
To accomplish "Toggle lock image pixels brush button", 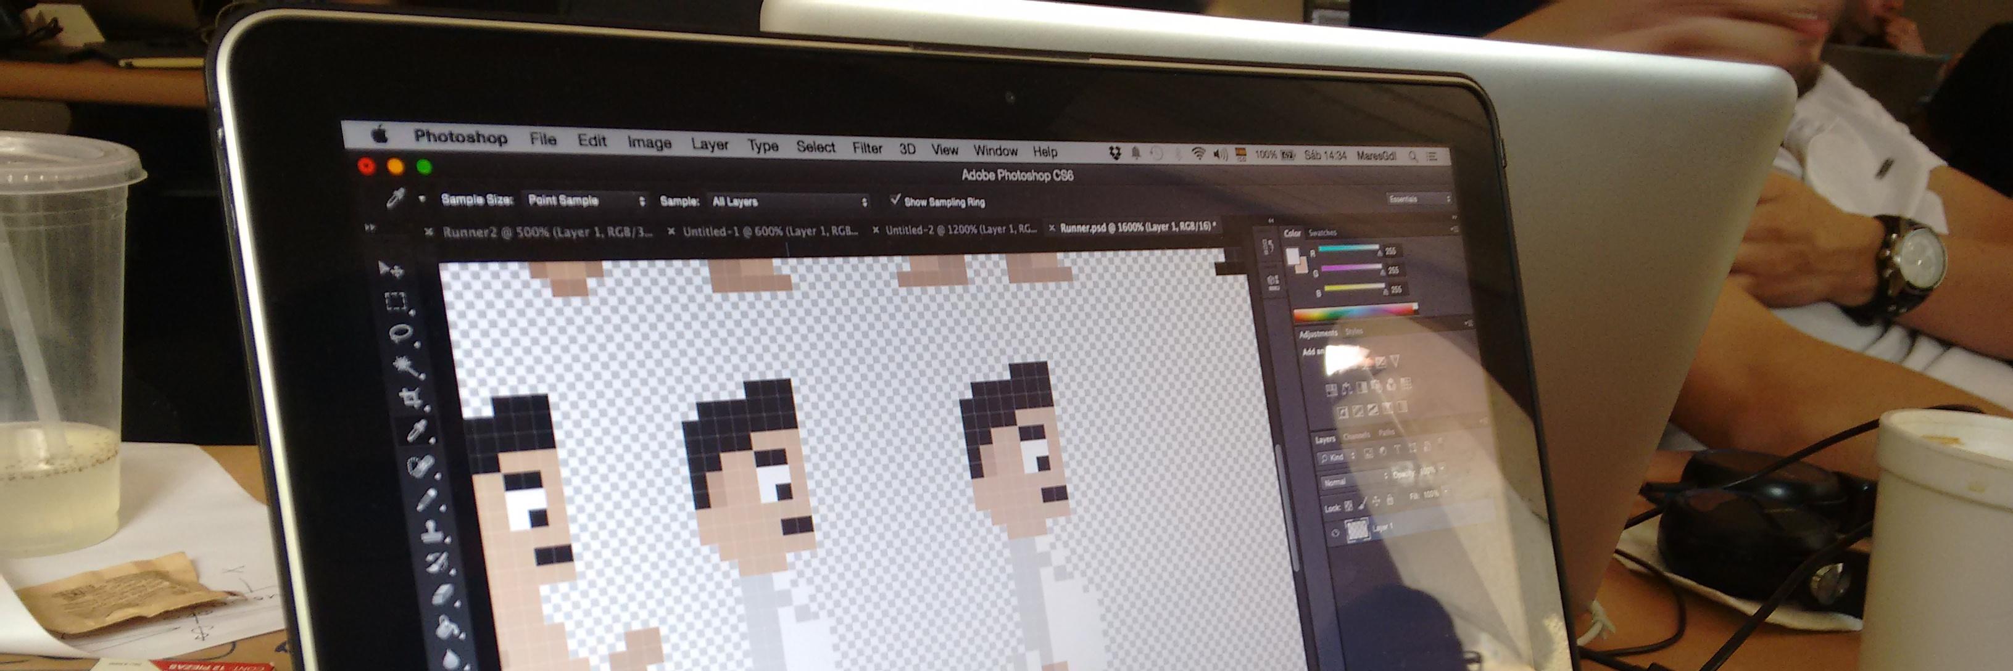I will click(1363, 503).
